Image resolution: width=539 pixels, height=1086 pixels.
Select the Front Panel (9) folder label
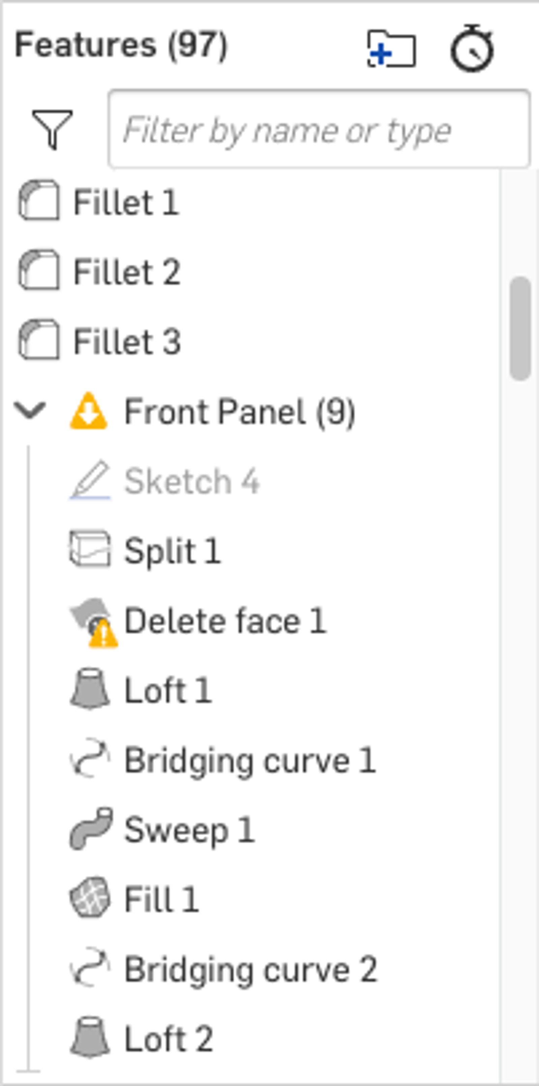click(x=240, y=412)
